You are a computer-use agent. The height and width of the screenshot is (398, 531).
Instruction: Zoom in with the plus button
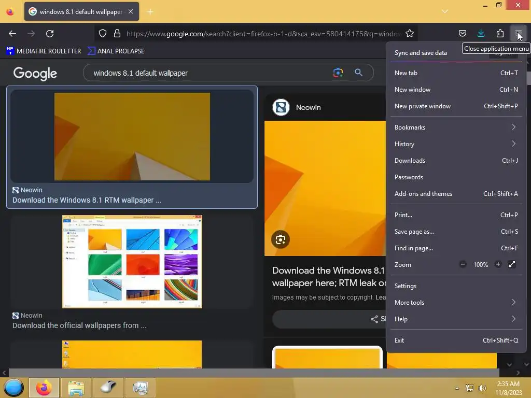pos(498,264)
